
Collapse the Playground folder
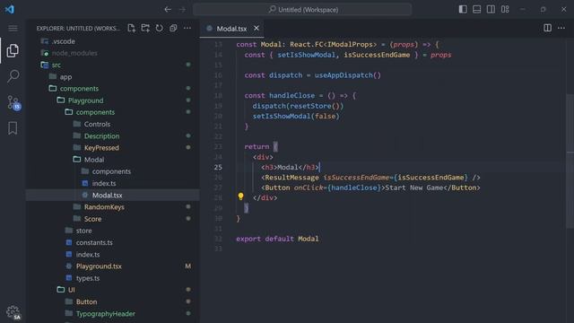pos(86,100)
